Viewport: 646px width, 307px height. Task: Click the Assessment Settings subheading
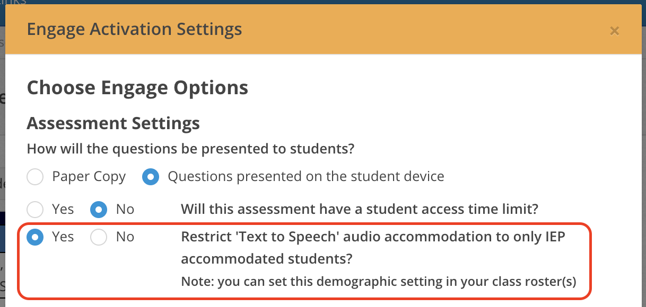114,123
